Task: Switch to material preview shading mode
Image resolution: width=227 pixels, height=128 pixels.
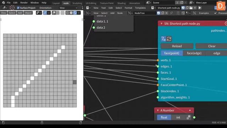Action: 75,13
